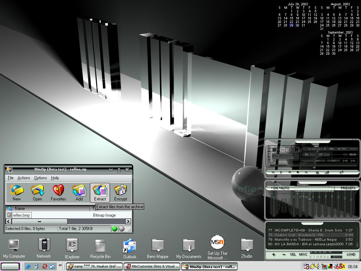This screenshot has height=271, width=361.
Task: Click the Winamp eject icon
Action: tap(317, 172)
